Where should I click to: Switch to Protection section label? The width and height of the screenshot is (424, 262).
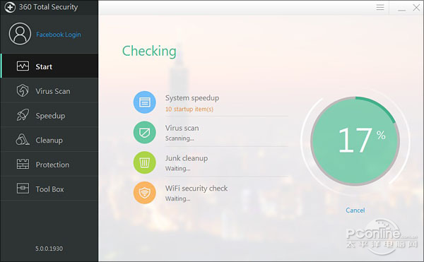click(x=52, y=165)
